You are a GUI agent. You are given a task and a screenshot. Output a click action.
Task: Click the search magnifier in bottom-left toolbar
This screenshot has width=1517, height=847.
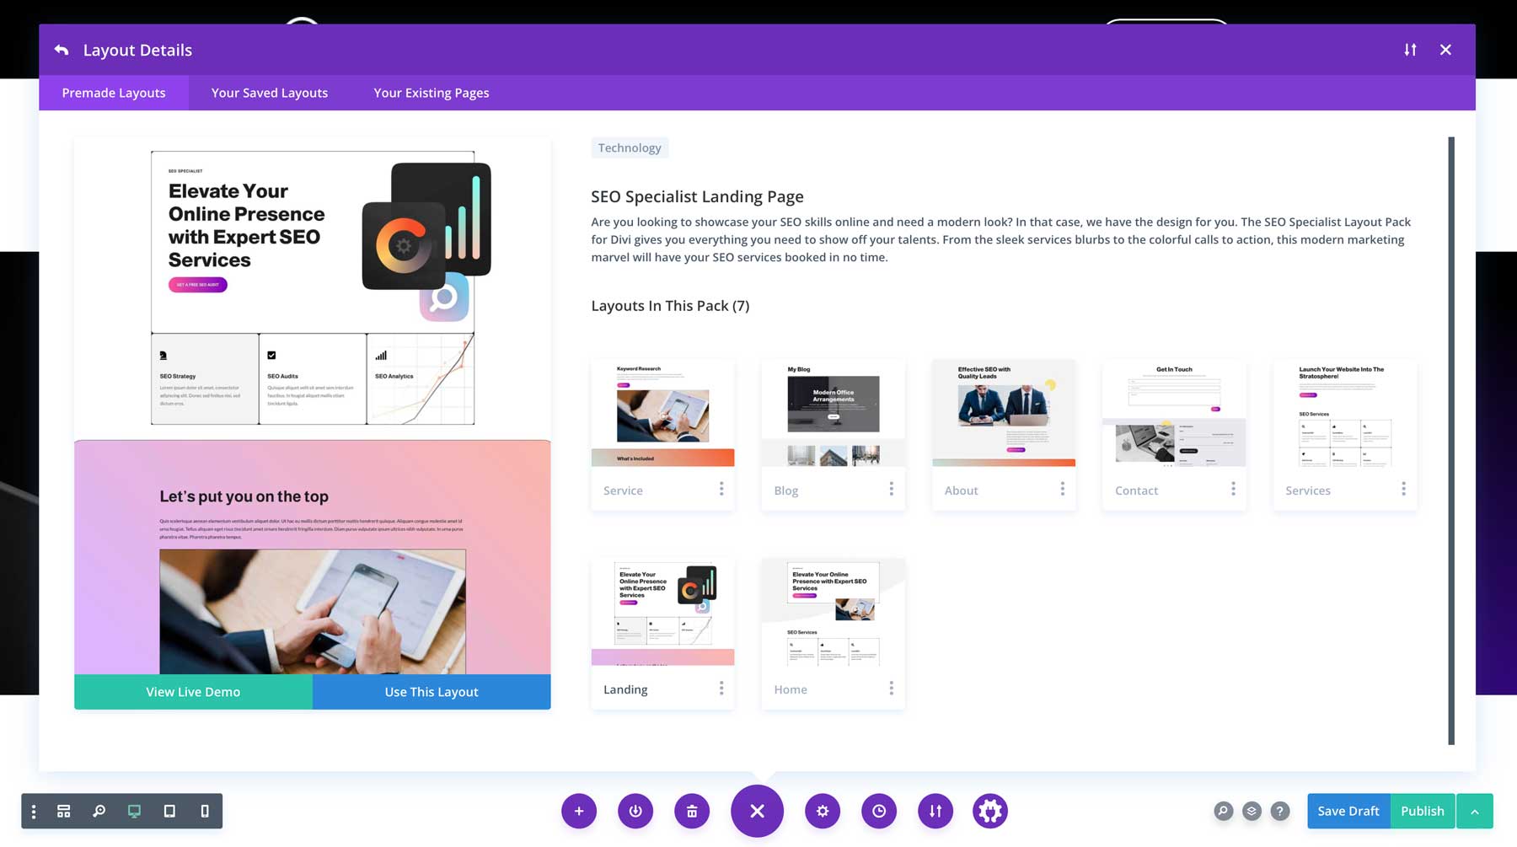pos(99,811)
